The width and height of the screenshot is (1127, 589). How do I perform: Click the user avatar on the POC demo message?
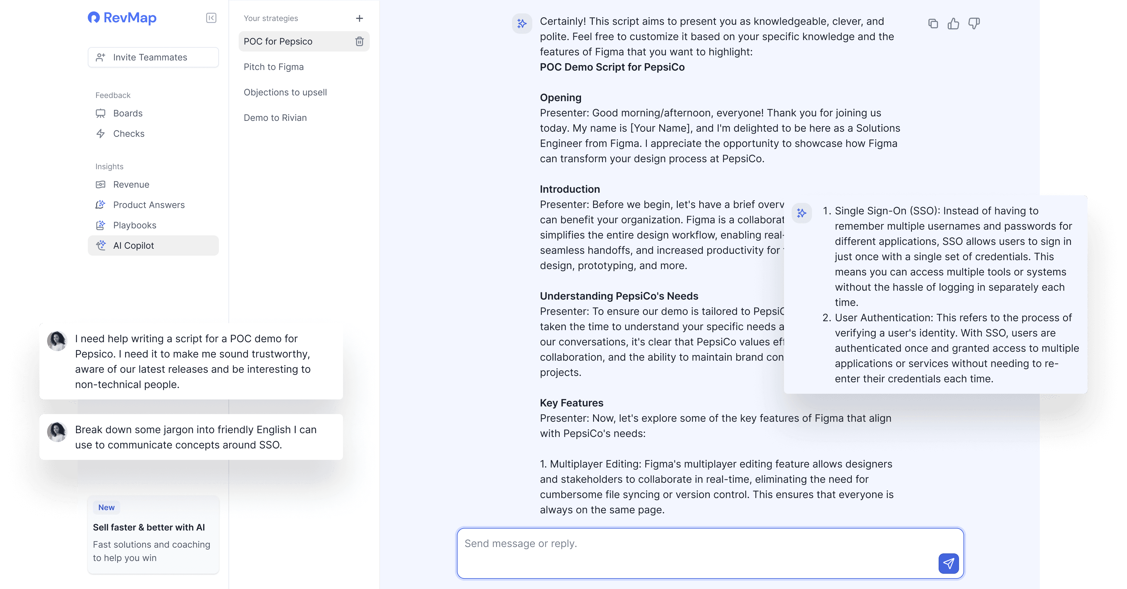click(57, 341)
